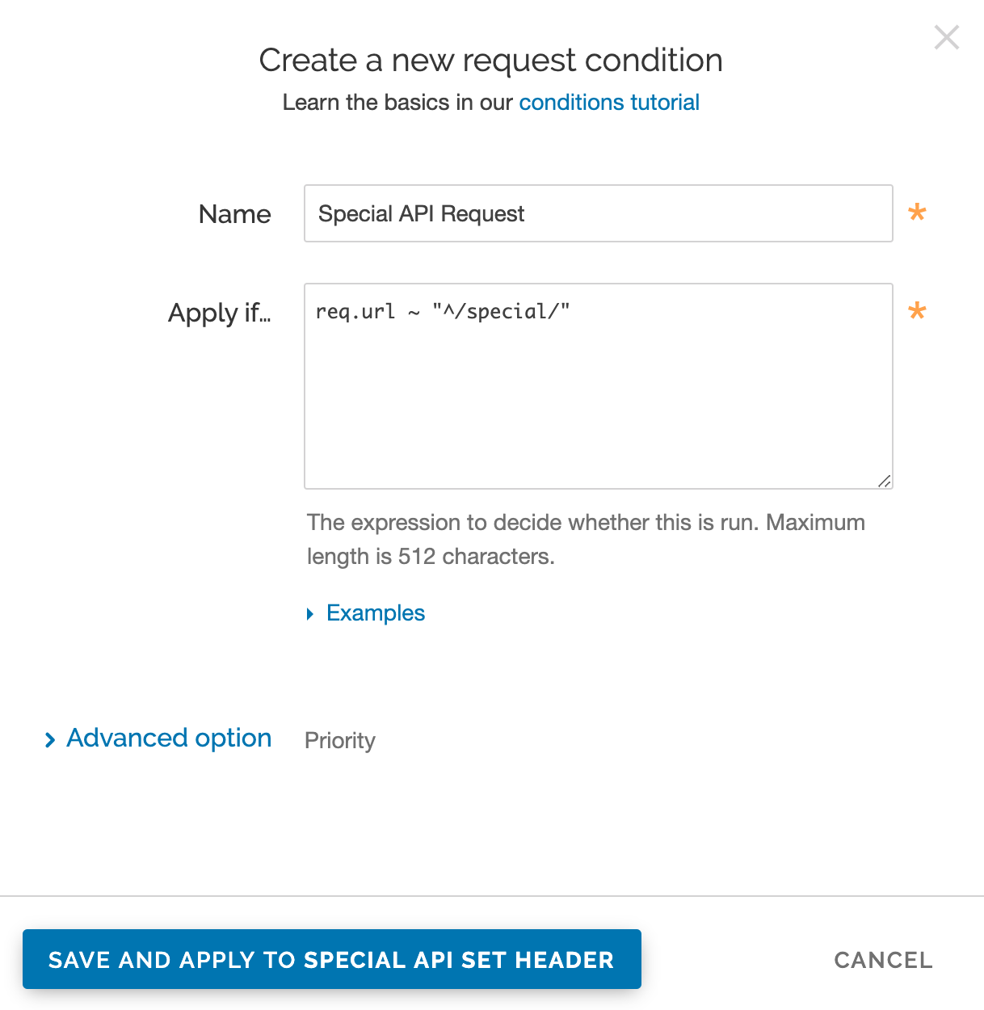Click the maximum length helper text
Viewport: 984px width, 1010px height.
tap(586, 539)
